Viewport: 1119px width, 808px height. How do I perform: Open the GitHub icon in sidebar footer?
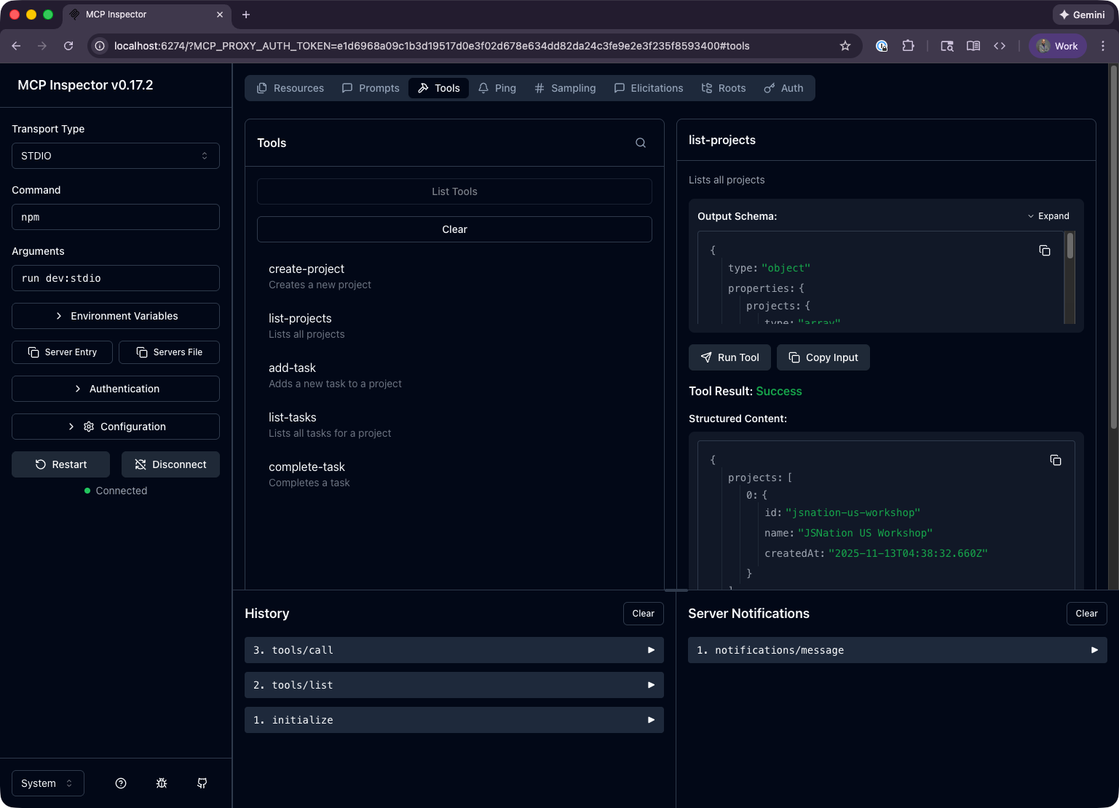click(x=202, y=783)
